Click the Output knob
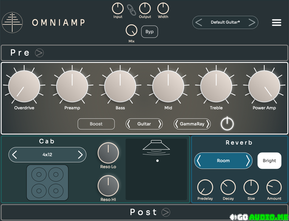The width and height of the screenshot is (289, 221). [x=145, y=8]
